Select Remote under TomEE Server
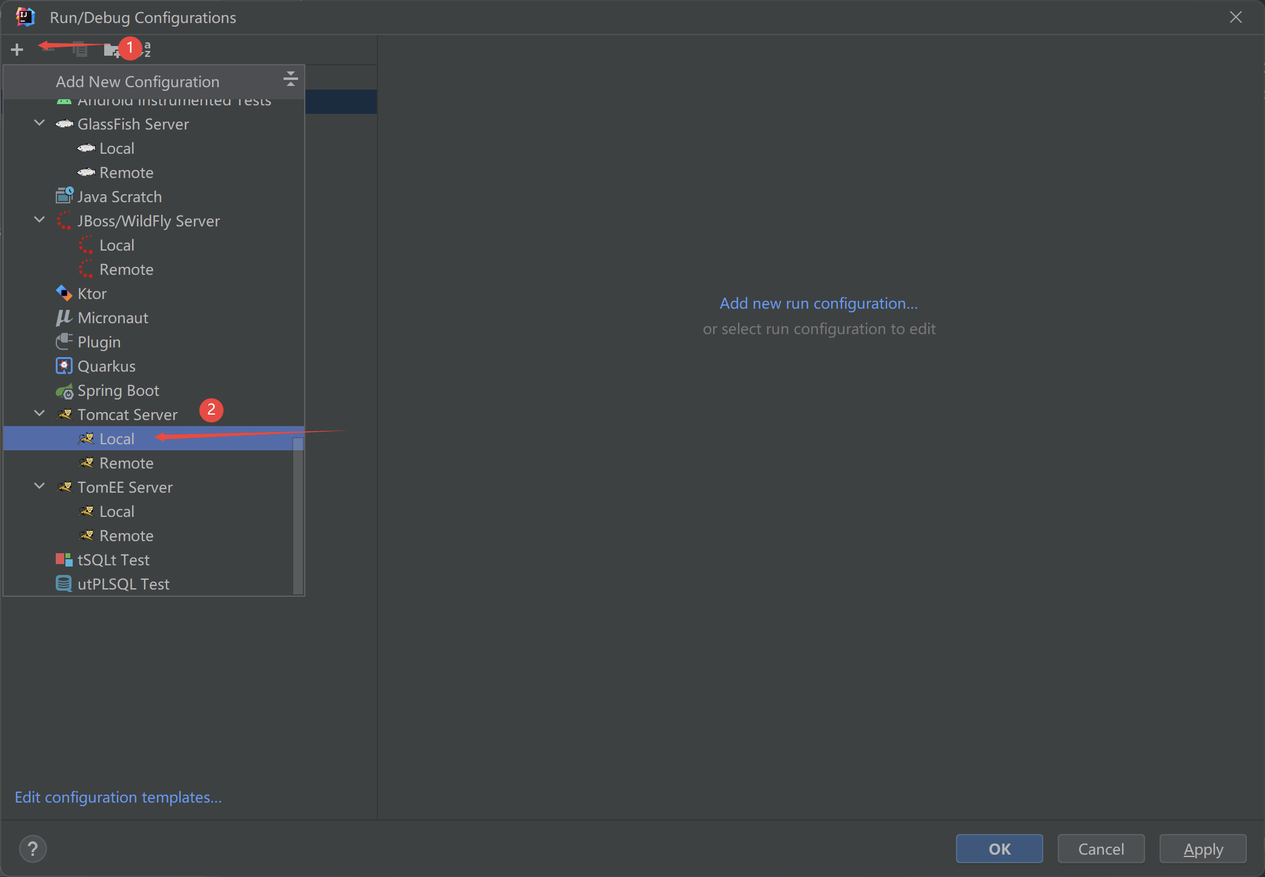The width and height of the screenshot is (1265, 877). coord(126,536)
